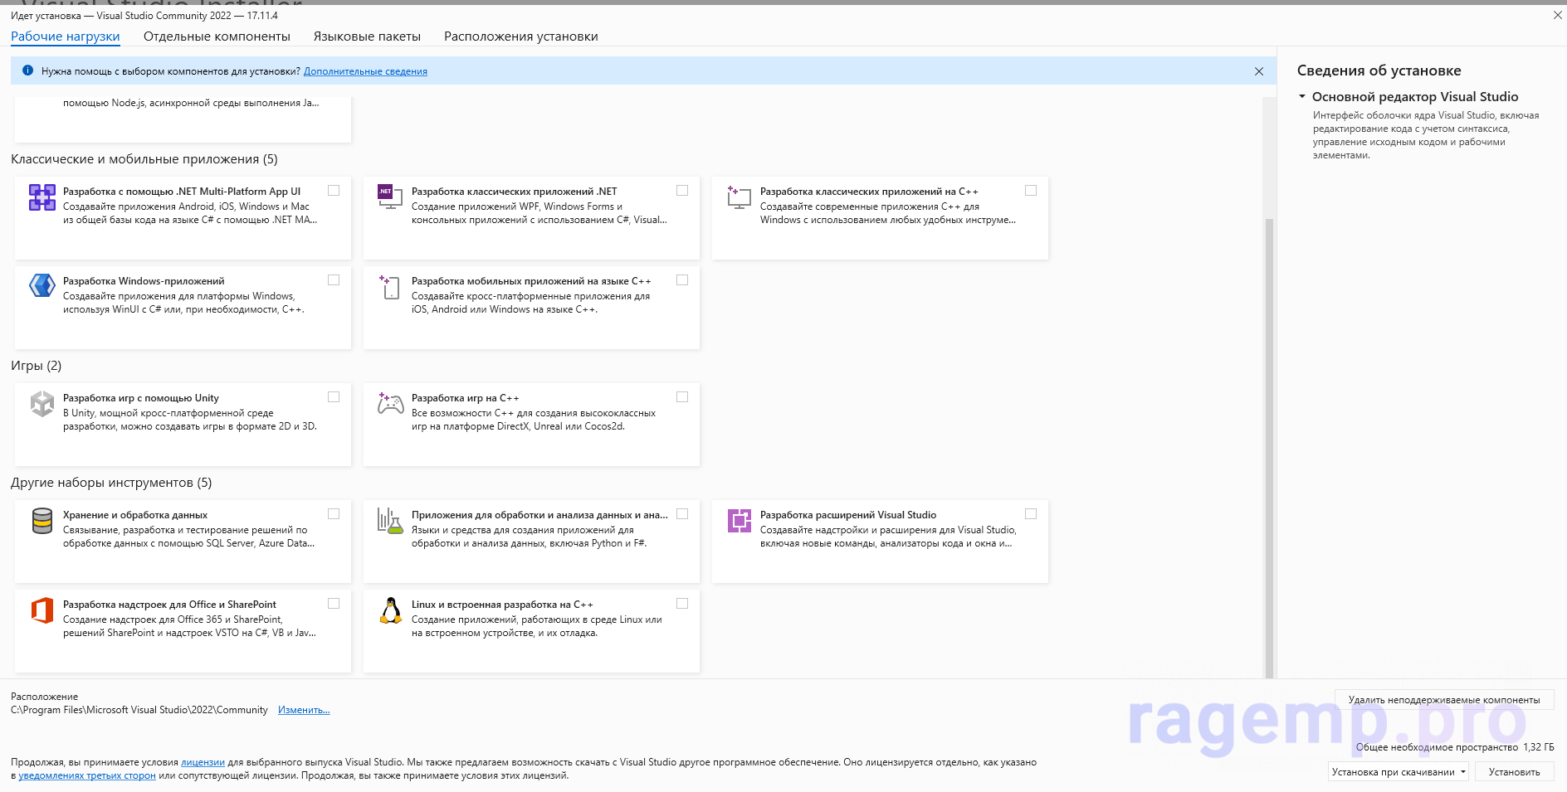Image resolution: width=1567 pixels, height=792 pixels.
Task: Enable Разработка игр на C++ checkbox
Action: [682, 397]
